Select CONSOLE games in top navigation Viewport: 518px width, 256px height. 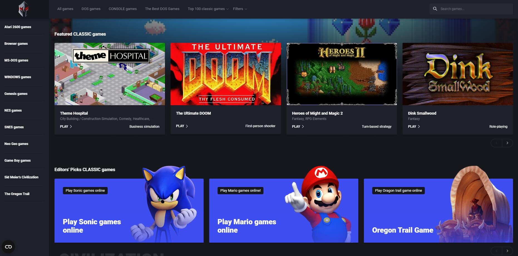point(122,9)
